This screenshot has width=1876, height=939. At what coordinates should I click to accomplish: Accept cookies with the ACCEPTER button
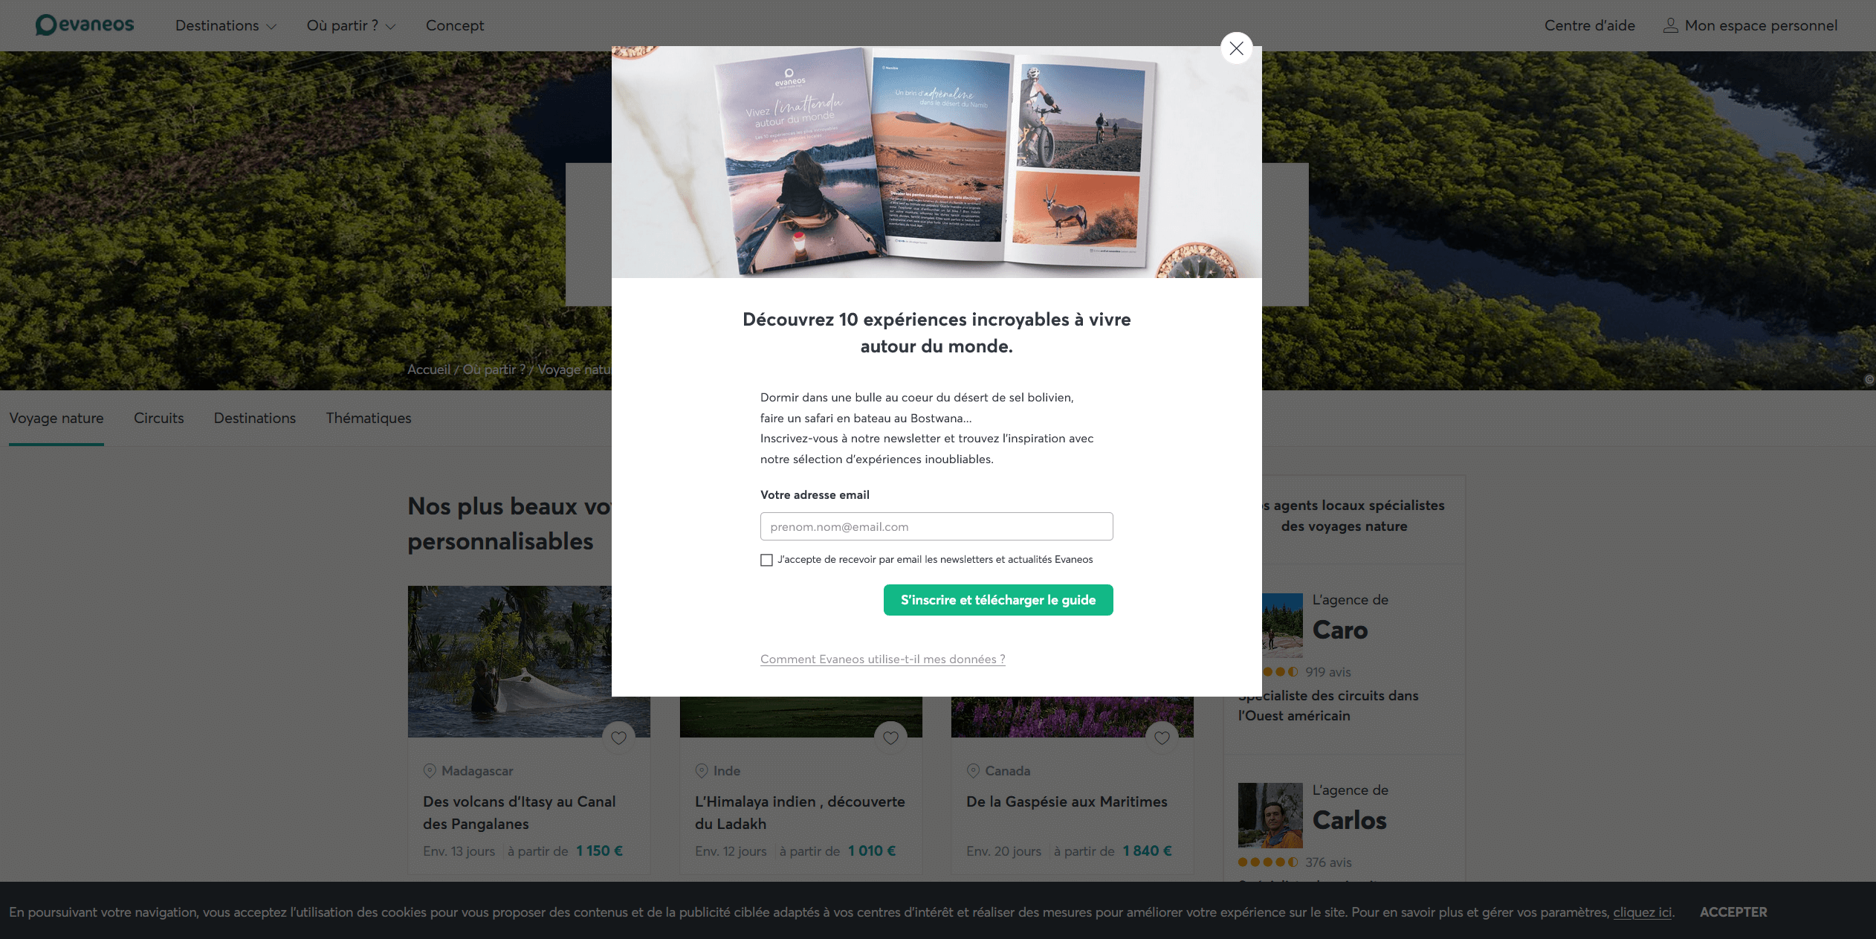coord(1733,912)
